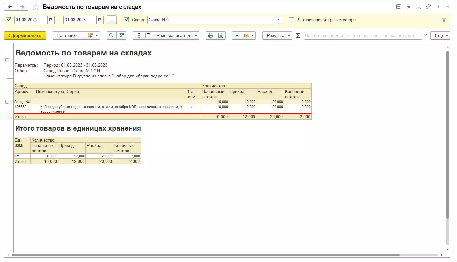Click the ellipsis period selection button
Screen dimensions: 457x262
coord(112,20)
